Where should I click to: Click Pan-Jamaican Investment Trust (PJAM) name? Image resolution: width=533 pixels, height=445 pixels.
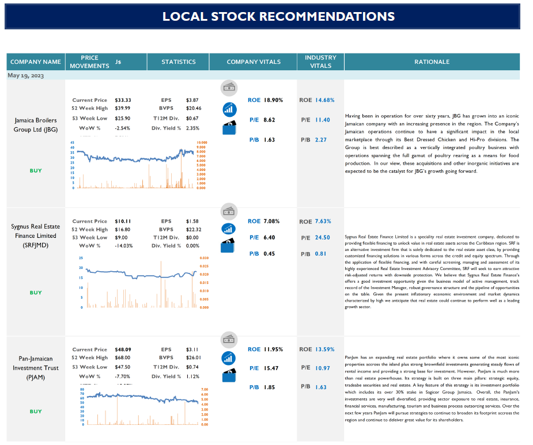(x=36, y=368)
